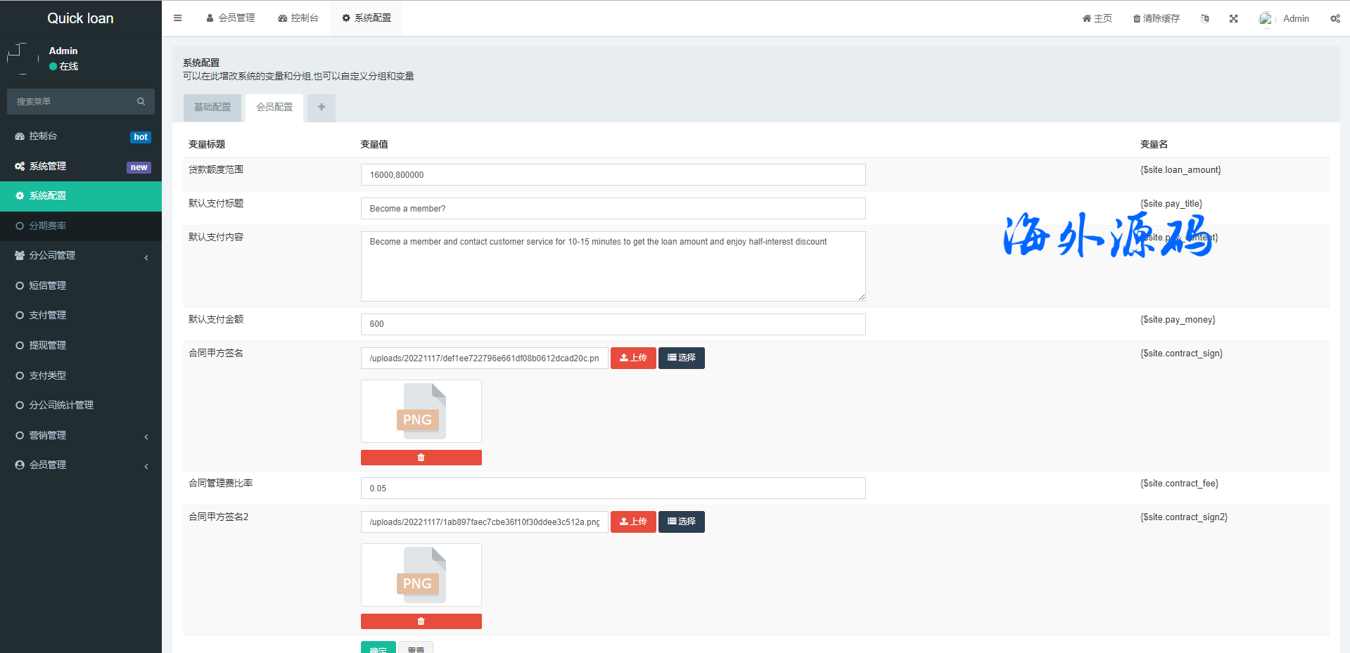
Task: Click the search icon in sidebar search box
Action: [141, 102]
